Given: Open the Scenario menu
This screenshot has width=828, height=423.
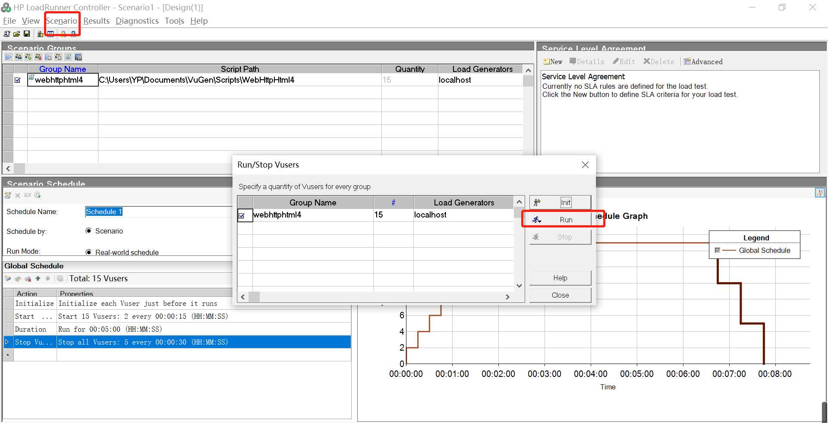Looking at the screenshot, I should (61, 21).
